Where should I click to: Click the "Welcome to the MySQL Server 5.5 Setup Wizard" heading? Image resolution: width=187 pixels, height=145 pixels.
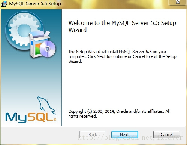click(122, 27)
